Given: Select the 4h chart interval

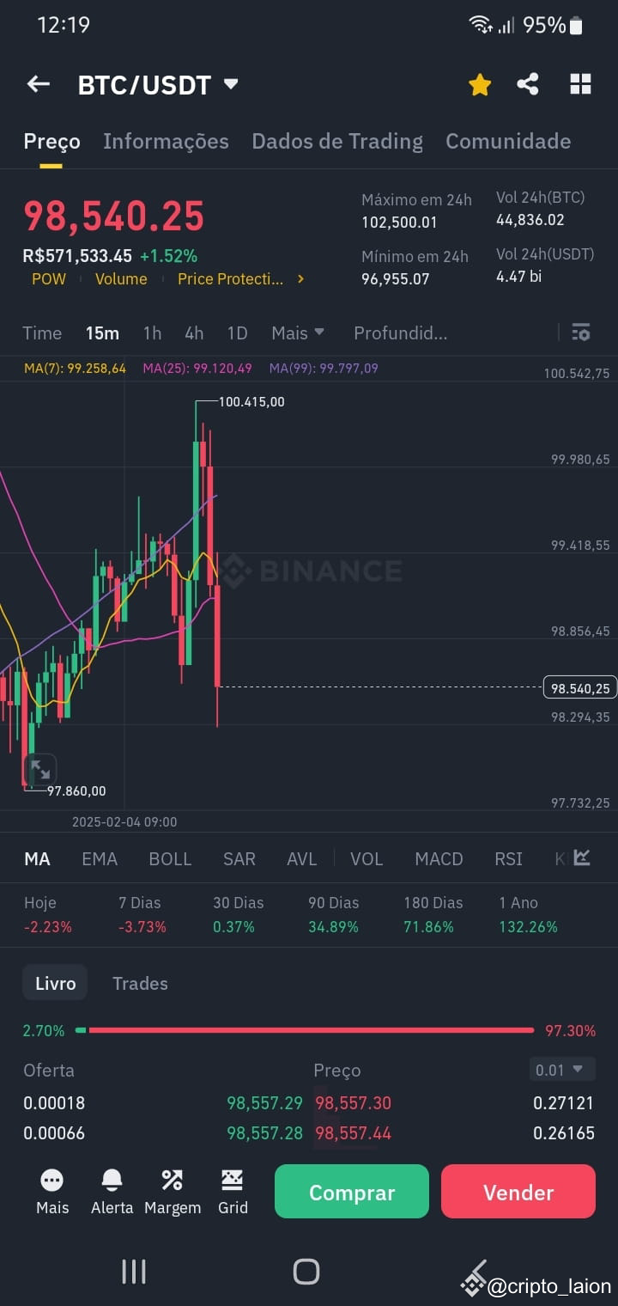Looking at the screenshot, I should pyautogui.click(x=194, y=333).
